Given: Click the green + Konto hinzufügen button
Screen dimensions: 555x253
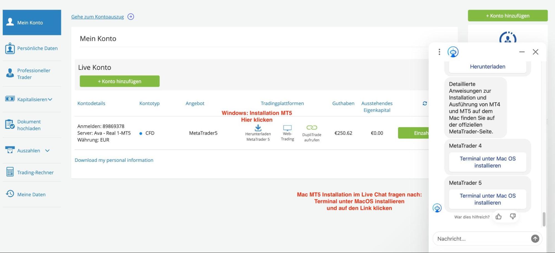Looking at the screenshot, I should tap(119, 81).
